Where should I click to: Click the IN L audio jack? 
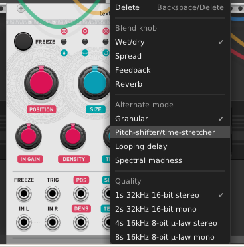[x=24, y=222]
